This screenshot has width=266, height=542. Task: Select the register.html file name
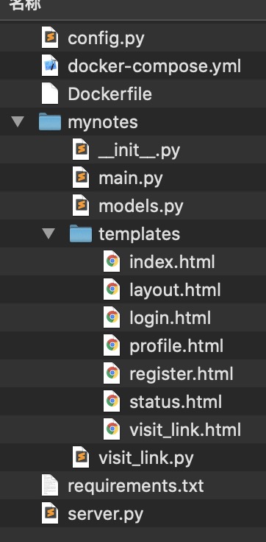(181, 374)
